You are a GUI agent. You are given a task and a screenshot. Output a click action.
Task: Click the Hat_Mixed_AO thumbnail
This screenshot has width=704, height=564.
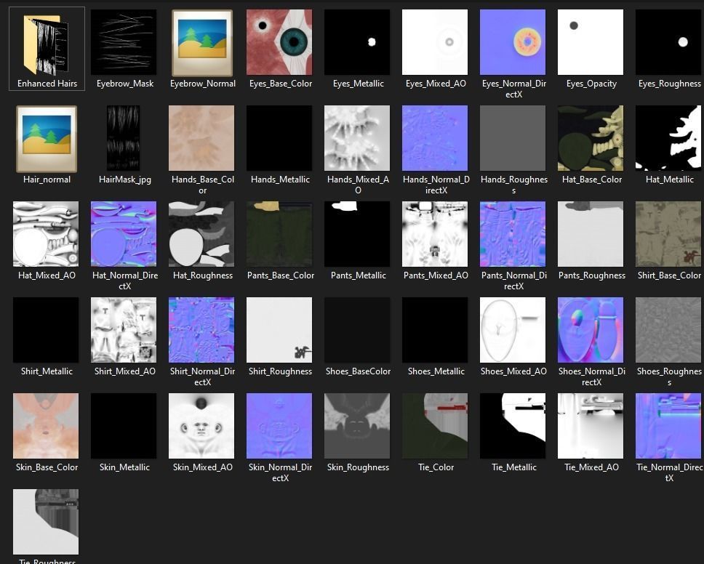(x=46, y=234)
